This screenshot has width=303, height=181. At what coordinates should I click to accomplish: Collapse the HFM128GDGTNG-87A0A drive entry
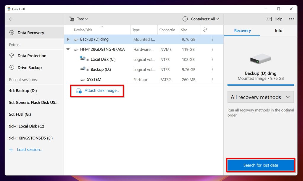click(x=68, y=49)
